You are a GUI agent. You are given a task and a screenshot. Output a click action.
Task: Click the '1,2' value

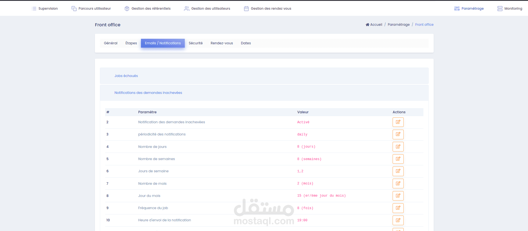point(300,171)
